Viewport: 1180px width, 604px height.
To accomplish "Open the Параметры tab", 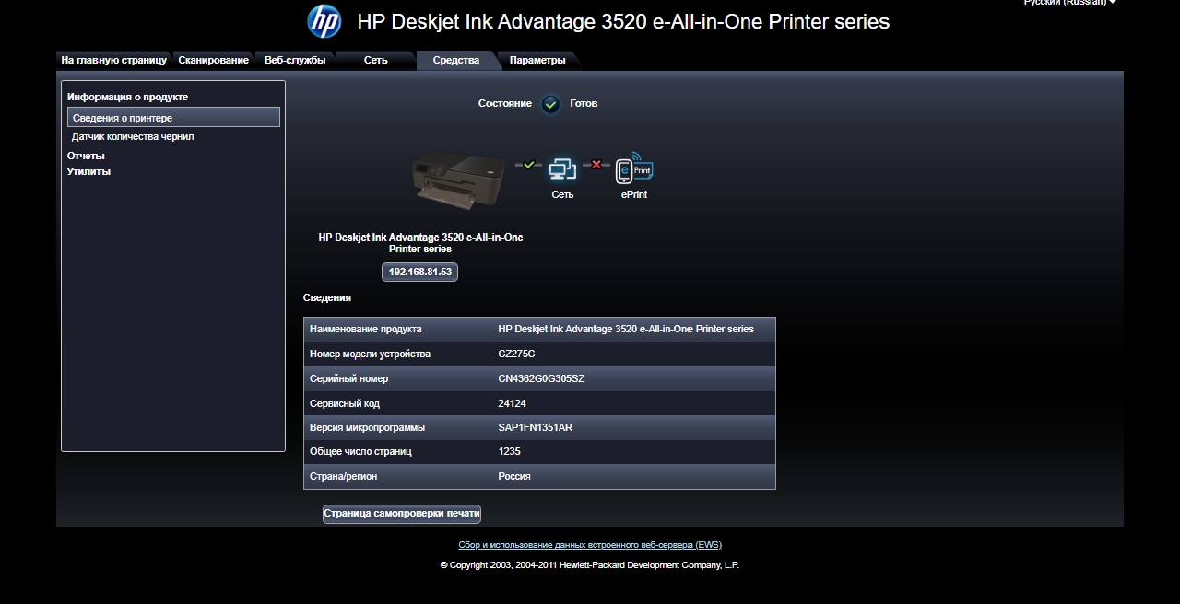I will click(537, 60).
